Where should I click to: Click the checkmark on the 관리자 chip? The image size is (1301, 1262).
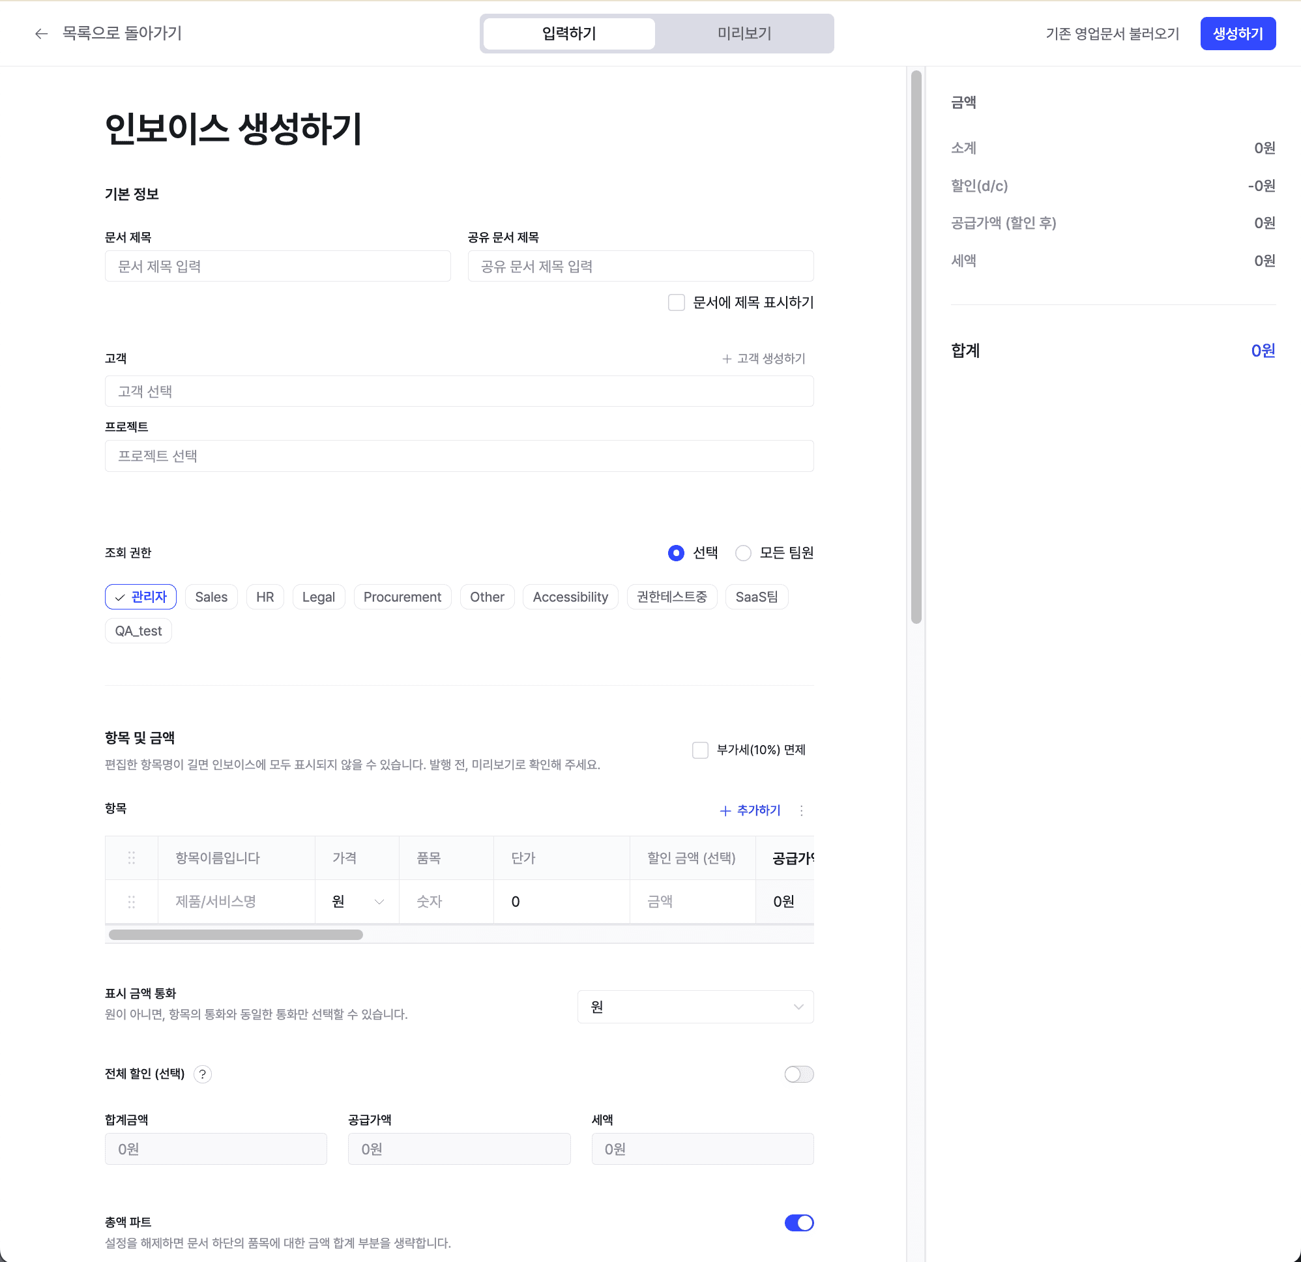tap(120, 598)
